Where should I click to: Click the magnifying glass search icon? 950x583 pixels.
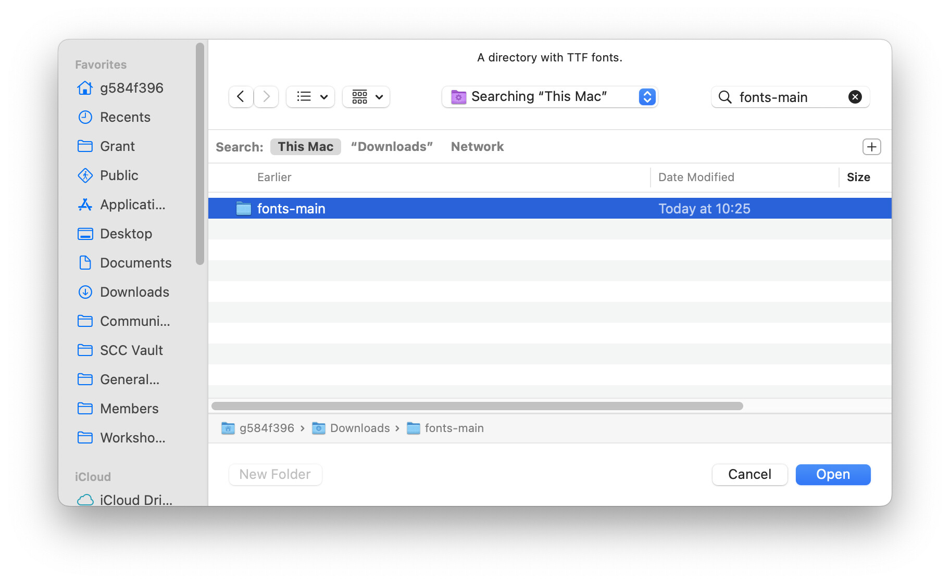(x=725, y=97)
